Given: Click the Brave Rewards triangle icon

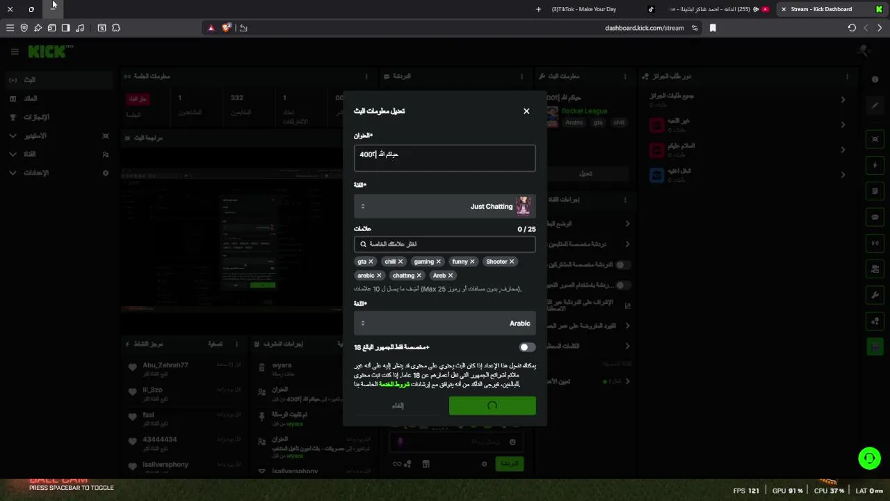Looking at the screenshot, I should click(x=211, y=28).
